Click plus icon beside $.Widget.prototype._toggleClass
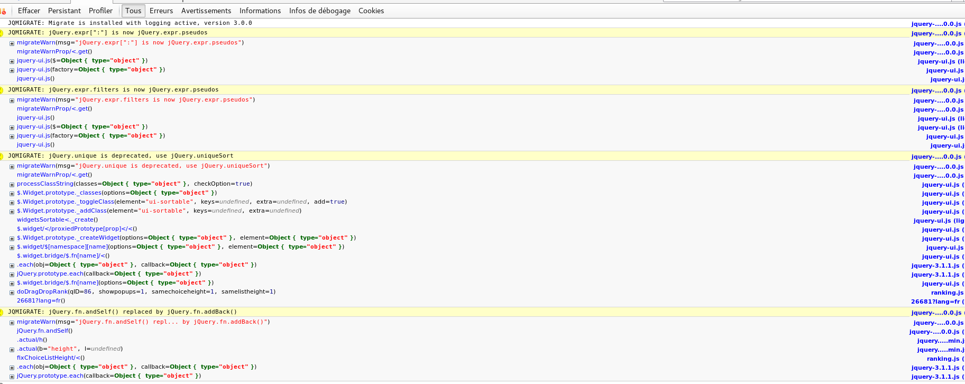Screen dimensions: 965x384 (x=12, y=203)
